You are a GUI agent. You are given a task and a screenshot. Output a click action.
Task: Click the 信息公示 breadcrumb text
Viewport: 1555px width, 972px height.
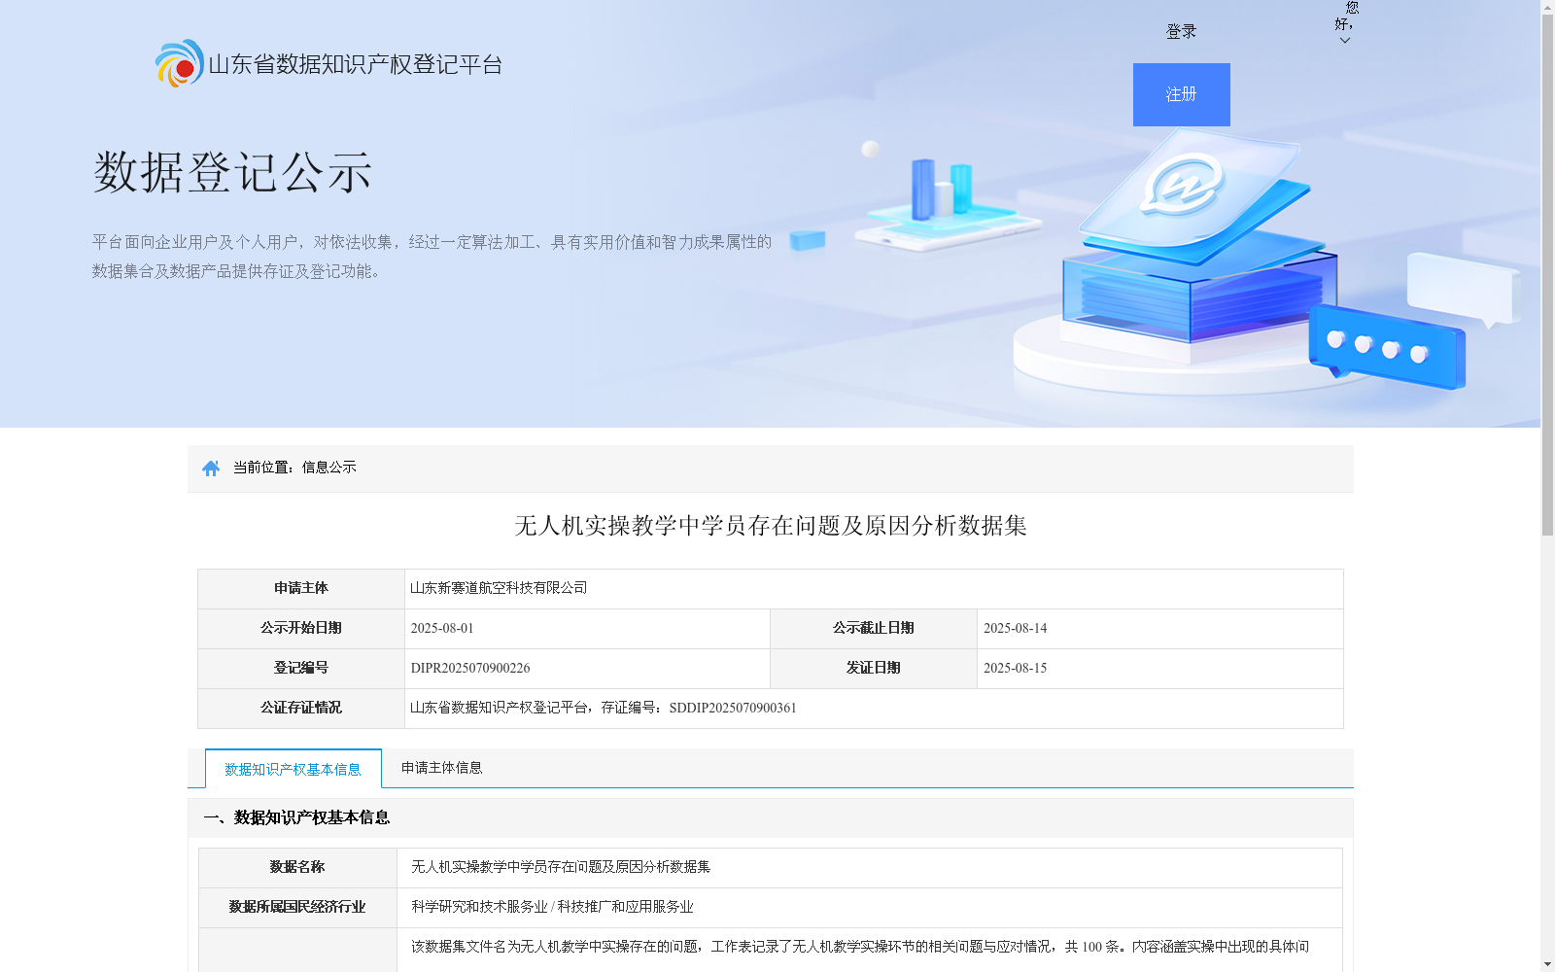(329, 468)
